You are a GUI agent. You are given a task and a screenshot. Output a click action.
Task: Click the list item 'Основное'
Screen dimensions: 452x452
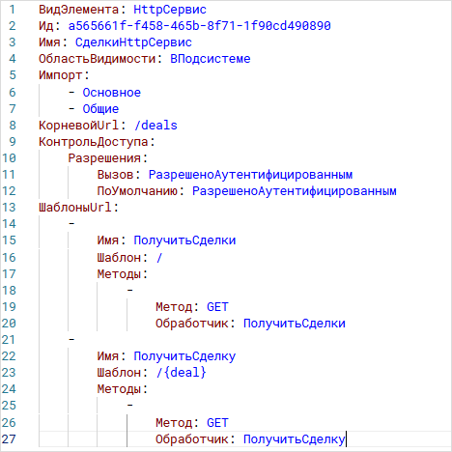(112, 93)
